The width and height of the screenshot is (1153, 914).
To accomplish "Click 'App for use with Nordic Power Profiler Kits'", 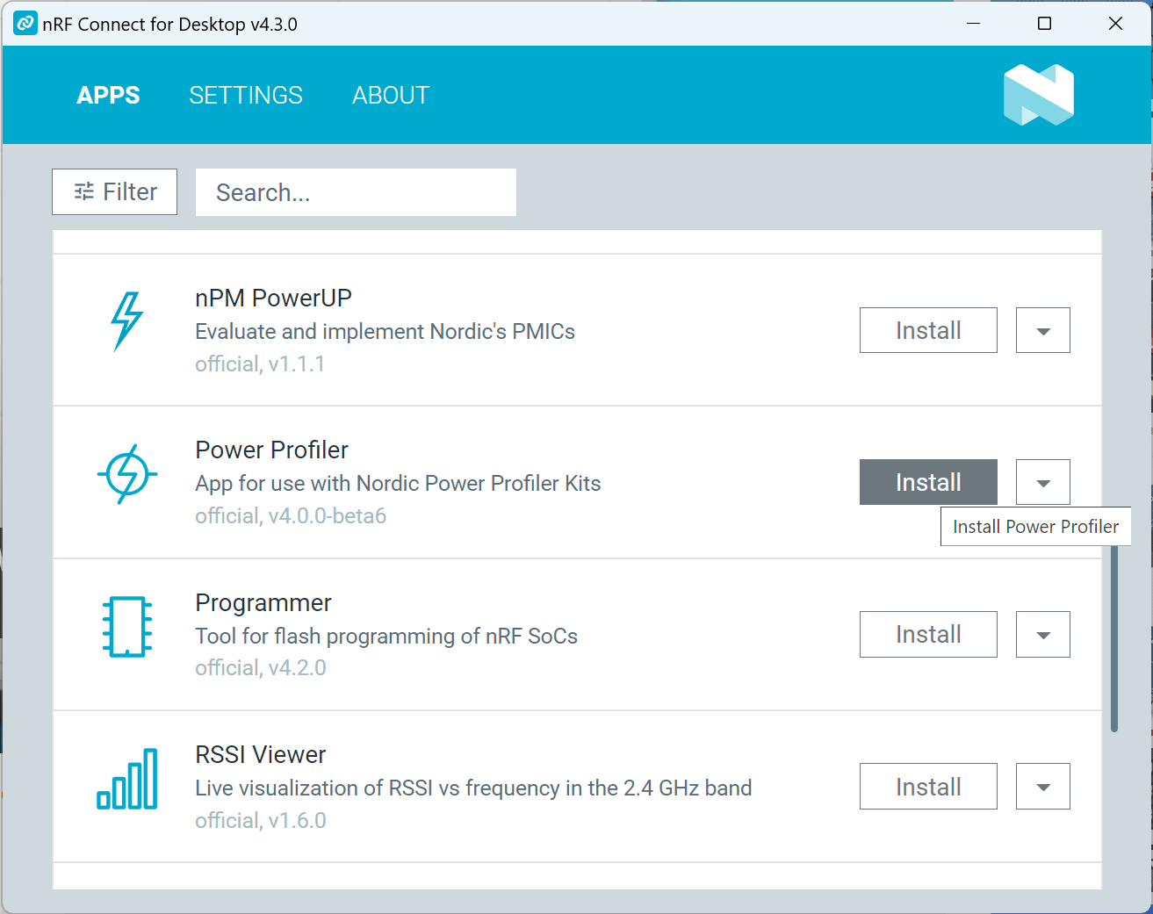I will coord(398,484).
